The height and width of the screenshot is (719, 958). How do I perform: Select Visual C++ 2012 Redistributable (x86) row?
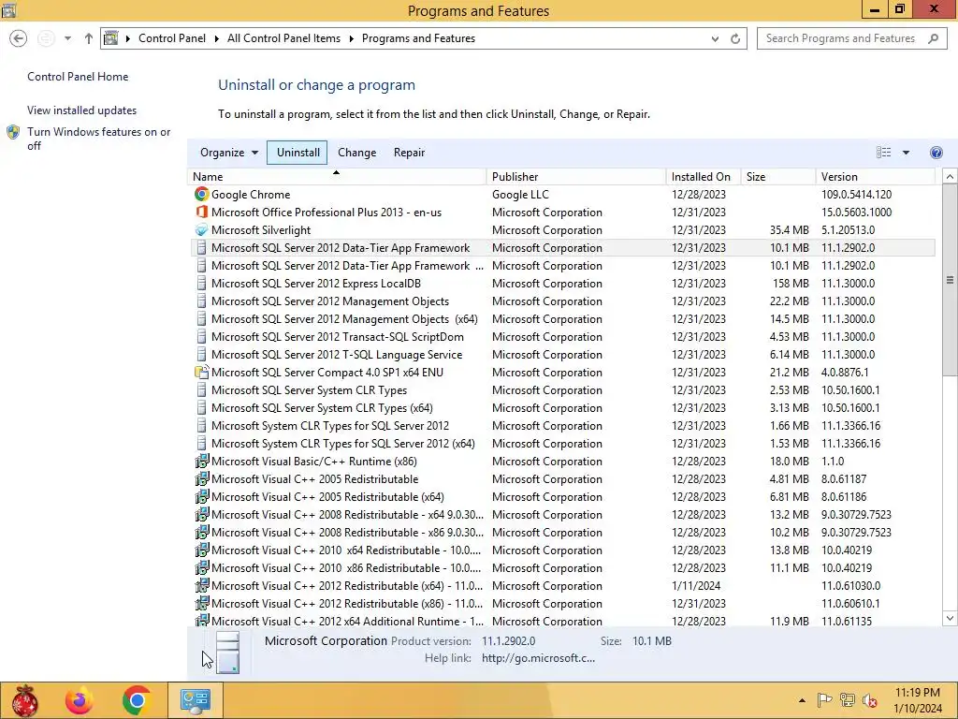click(x=562, y=604)
